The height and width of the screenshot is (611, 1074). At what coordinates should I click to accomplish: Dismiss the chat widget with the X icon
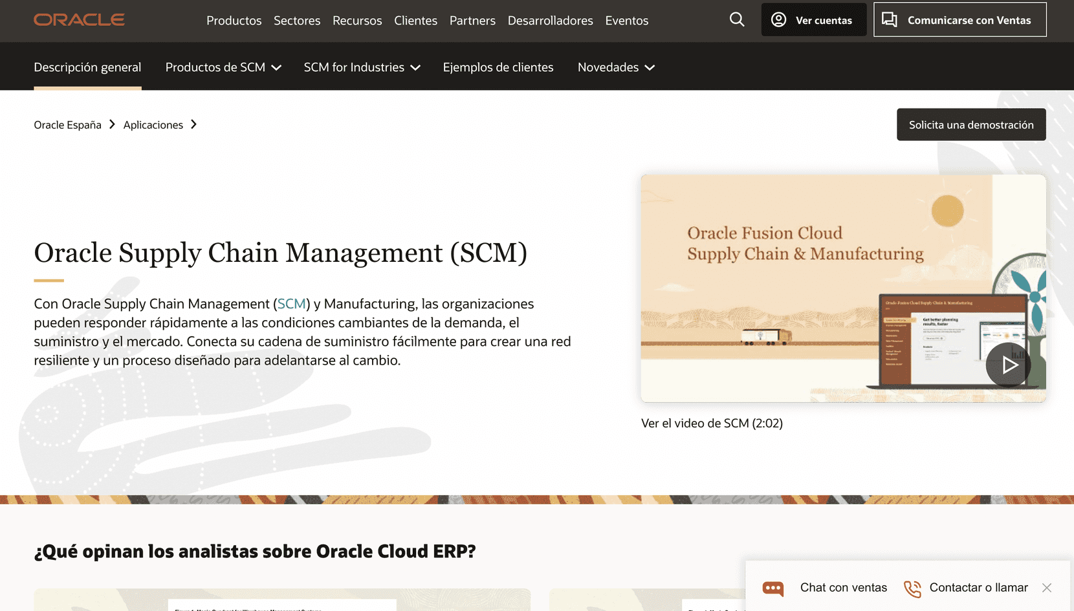[1046, 588]
